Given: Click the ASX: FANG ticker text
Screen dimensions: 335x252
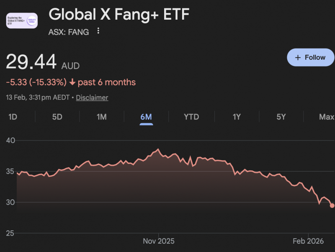Looking at the screenshot, I should coord(69,31).
